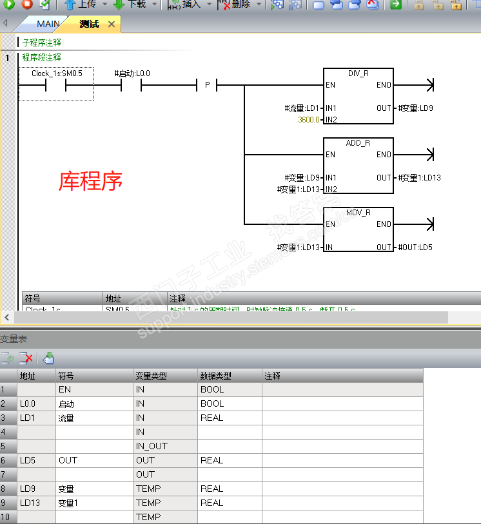
Task: Click the first padlock icon
Action: (419, 5)
